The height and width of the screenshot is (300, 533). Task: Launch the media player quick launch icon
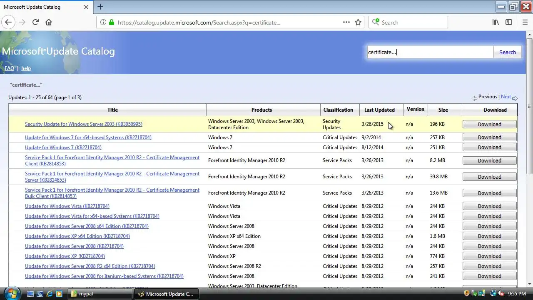(x=59, y=294)
